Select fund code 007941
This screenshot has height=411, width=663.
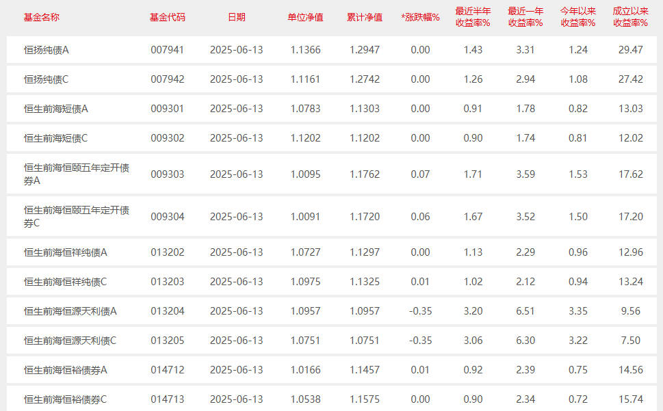(168, 50)
